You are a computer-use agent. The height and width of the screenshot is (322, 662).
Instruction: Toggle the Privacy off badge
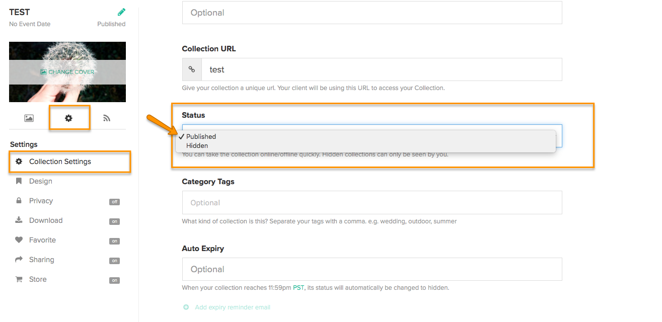[115, 202]
